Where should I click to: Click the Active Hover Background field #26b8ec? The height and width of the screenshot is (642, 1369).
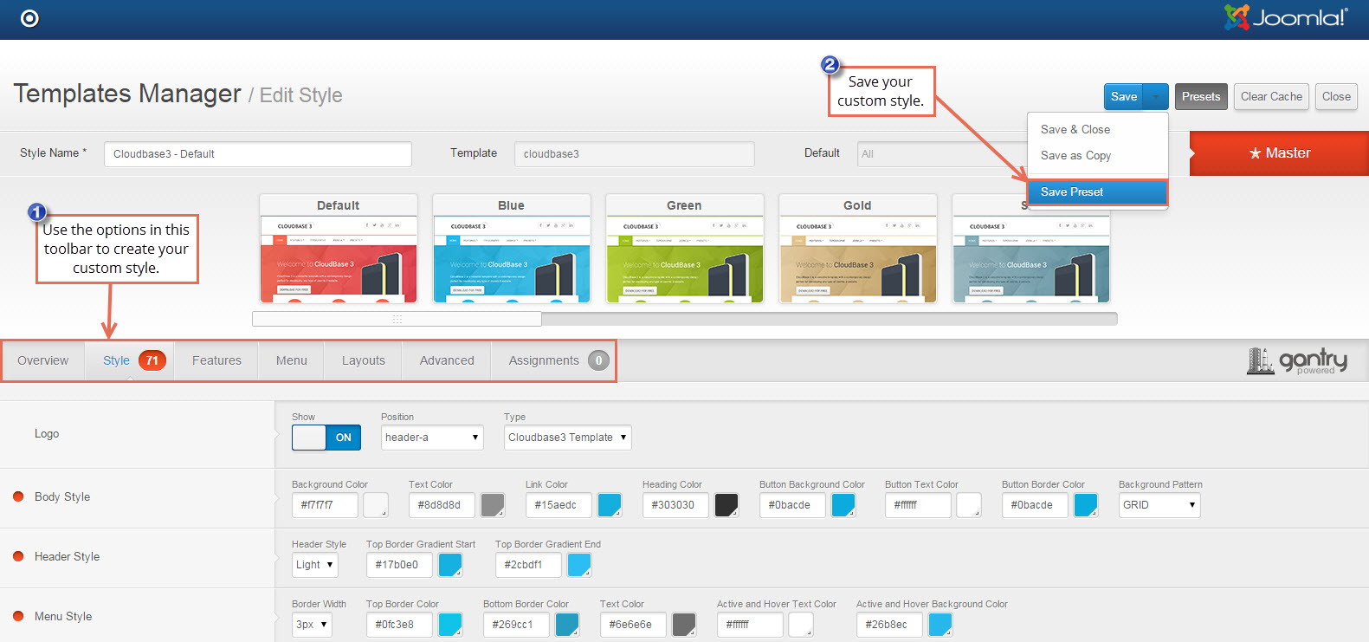(890, 625)
